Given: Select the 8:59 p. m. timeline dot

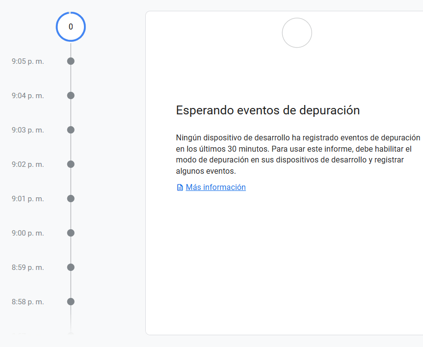Looking at the screenshot, I should pyautogui.click(x=71, y=267).
